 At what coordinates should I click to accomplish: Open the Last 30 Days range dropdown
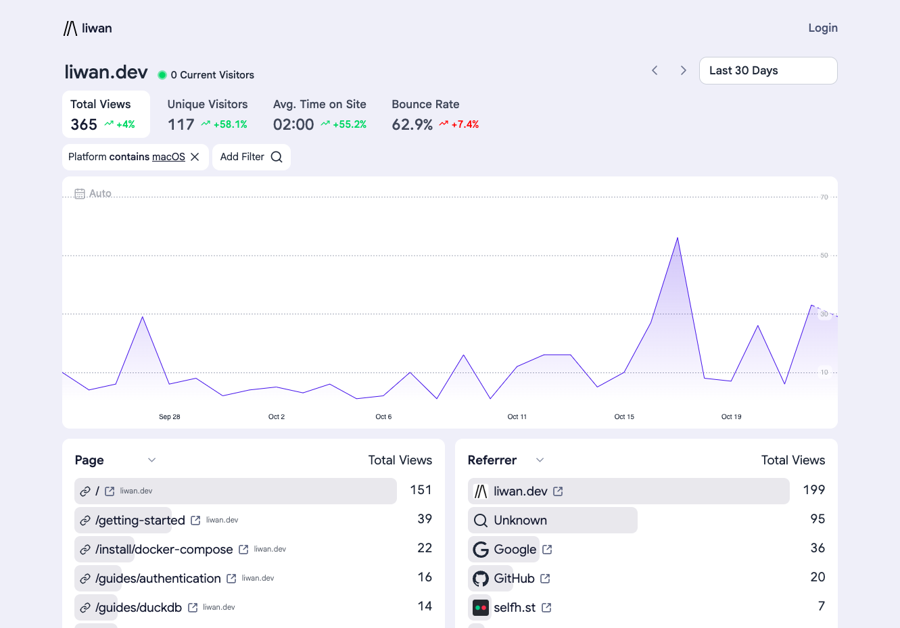pyautogui.click(x=768, y=70)
